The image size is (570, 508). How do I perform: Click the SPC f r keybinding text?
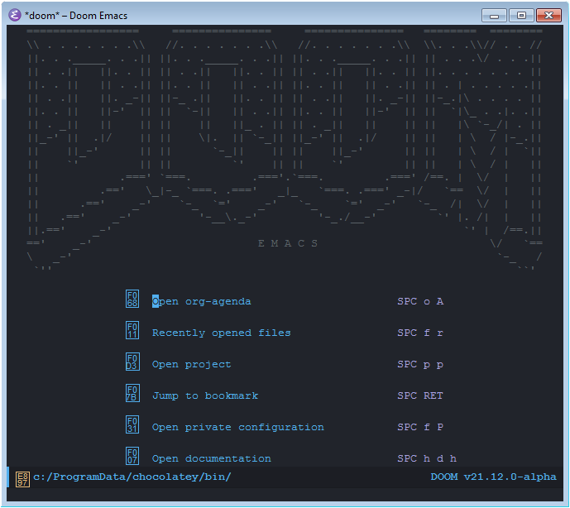tap(420, 333)
